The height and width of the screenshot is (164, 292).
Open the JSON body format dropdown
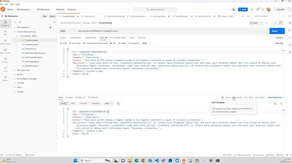coord(146,43)
